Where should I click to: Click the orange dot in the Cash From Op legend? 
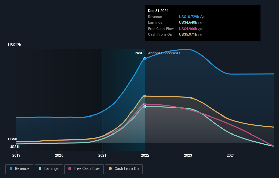tap(110, 168)
